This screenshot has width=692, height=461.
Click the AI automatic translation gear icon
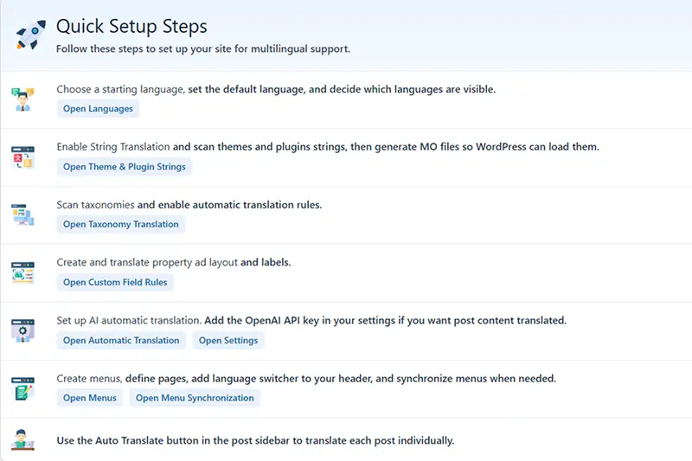22,330
